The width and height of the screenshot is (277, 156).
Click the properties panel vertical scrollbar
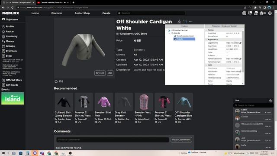243,51
